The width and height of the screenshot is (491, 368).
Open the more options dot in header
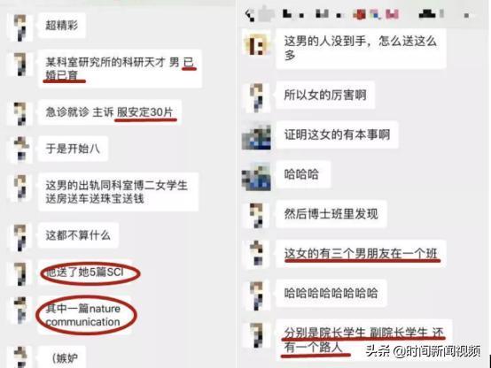pyautogui.click(x=466, y=15)
